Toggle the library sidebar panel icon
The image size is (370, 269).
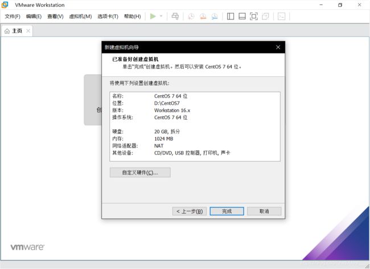coord(231,17)
